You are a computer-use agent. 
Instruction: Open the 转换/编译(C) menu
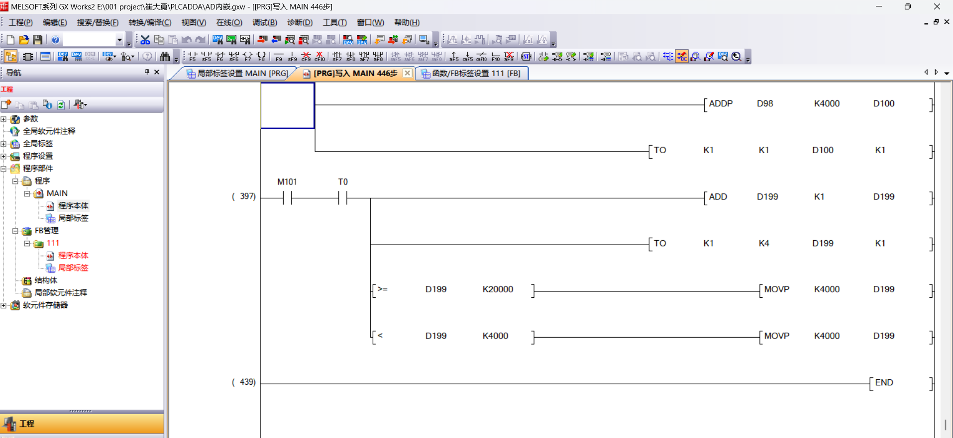coord(150,22)
